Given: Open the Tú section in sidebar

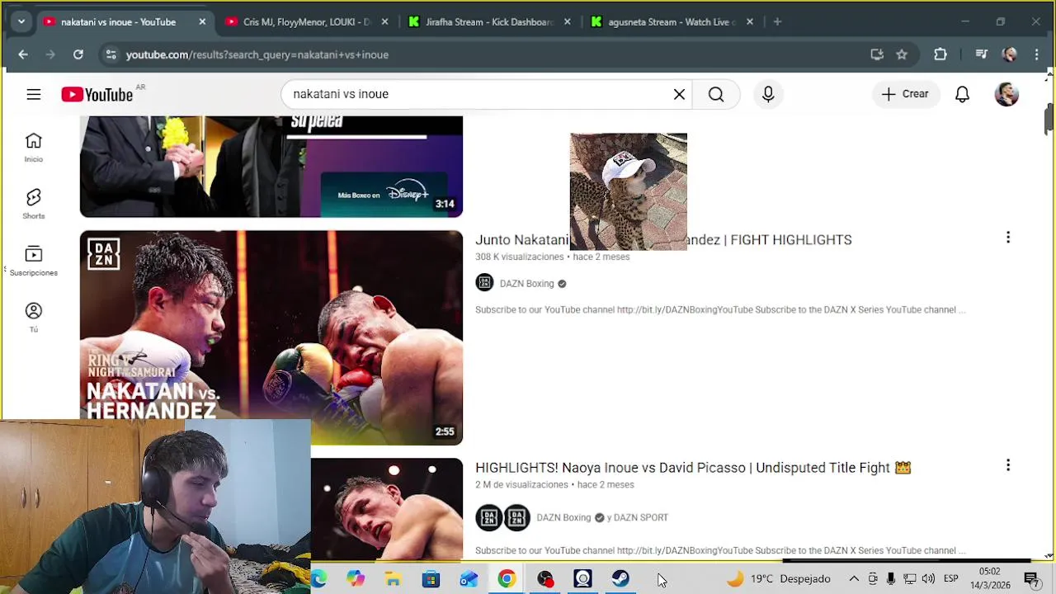Looking at the screenshot, I should click(x=34, y=318).
